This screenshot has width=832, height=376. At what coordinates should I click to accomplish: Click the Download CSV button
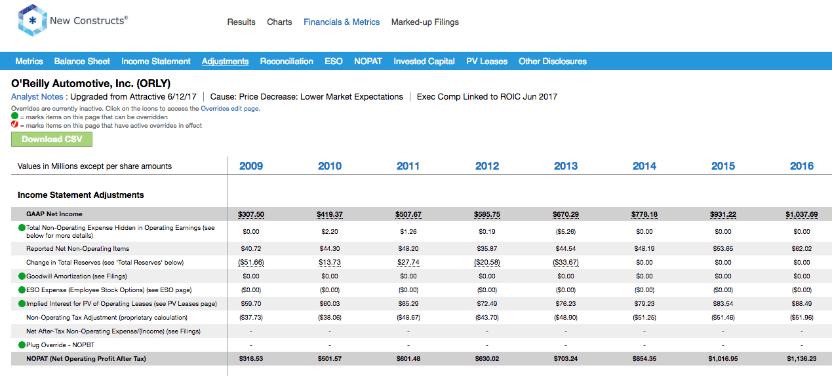click(x=52, y=139)
